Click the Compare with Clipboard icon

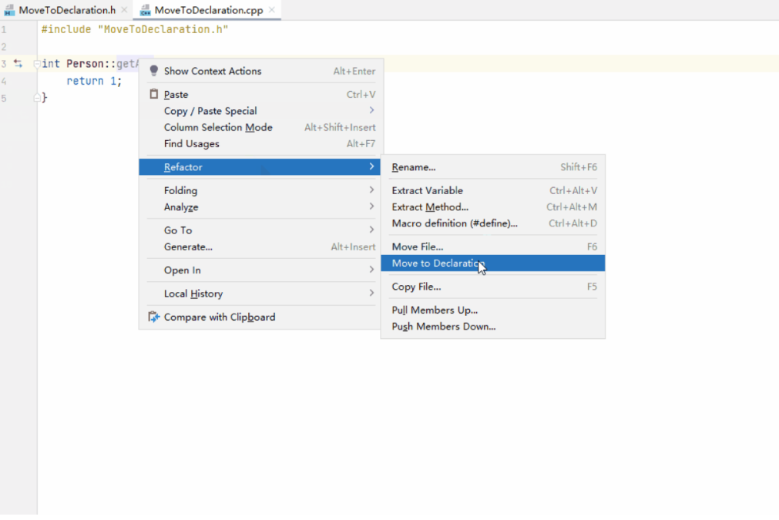click(153, 317)
